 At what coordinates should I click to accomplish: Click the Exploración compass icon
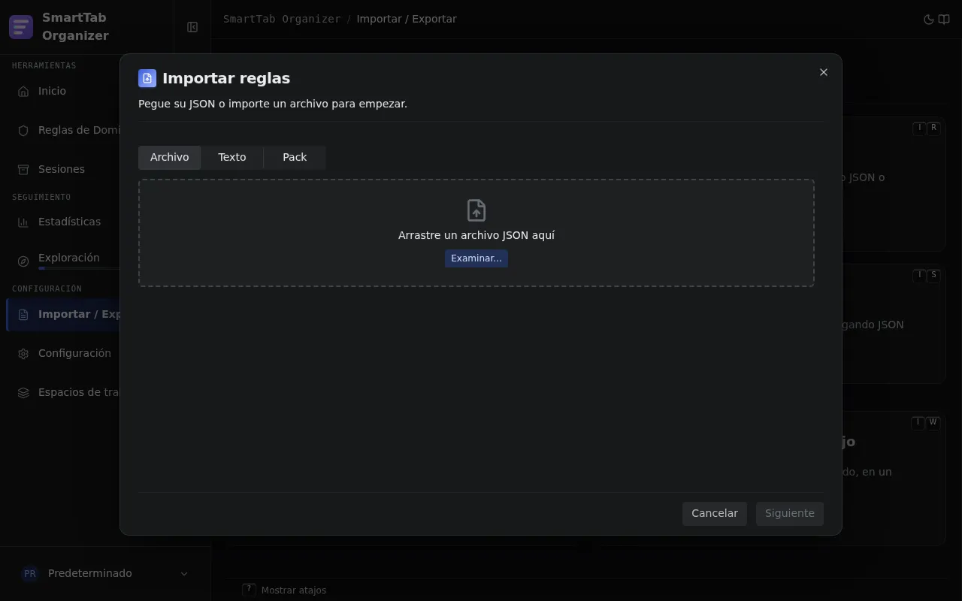click(23, 261)
